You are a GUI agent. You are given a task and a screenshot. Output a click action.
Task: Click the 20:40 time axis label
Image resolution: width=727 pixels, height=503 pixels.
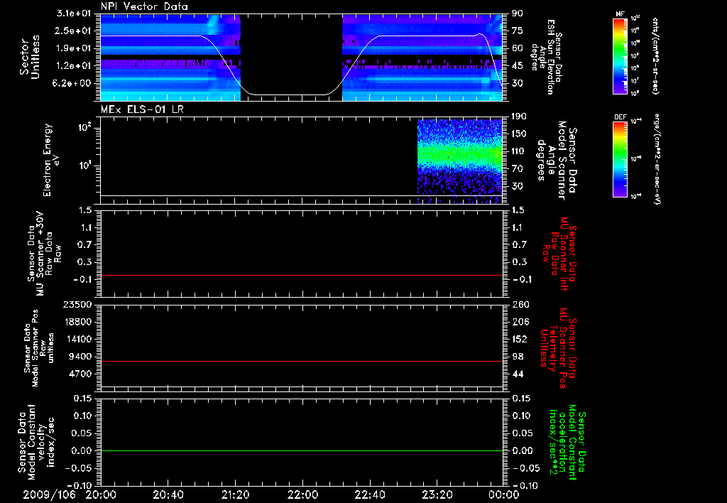[168, 494]
